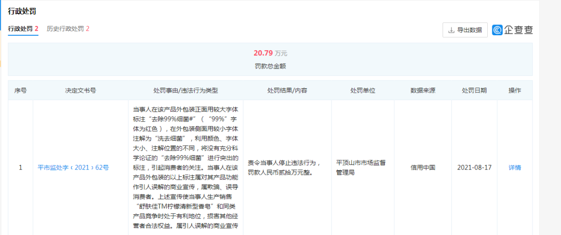The height and width of the screenshot is (235, 561).
Task: Select the 操作 column header
Action: pyautogui.click(x=514, y=90)
